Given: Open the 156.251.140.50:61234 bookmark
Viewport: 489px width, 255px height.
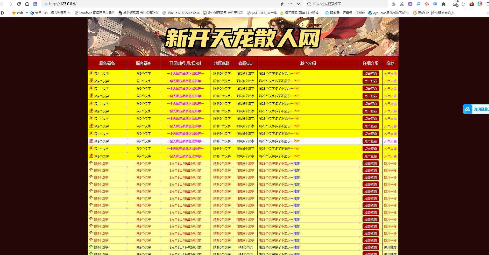Looking at the screenshot, I should 181,13.
